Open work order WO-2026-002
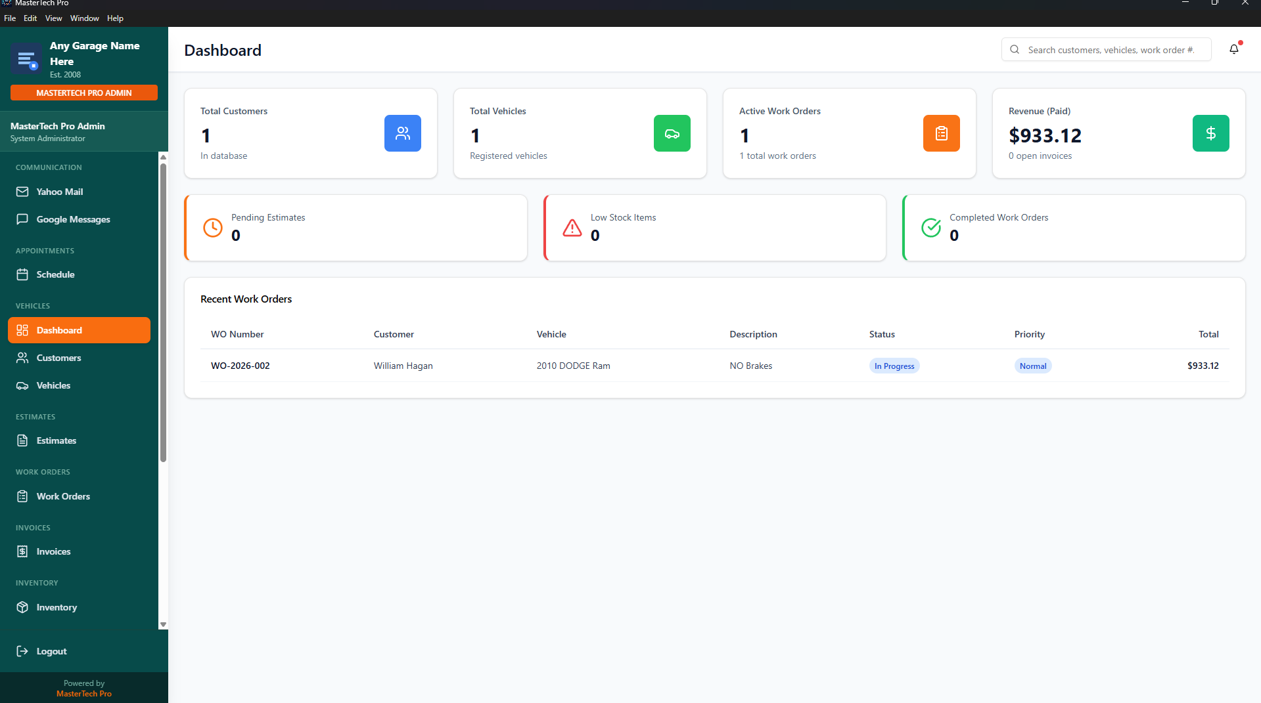1261x703 pixels. click(240, 366)
